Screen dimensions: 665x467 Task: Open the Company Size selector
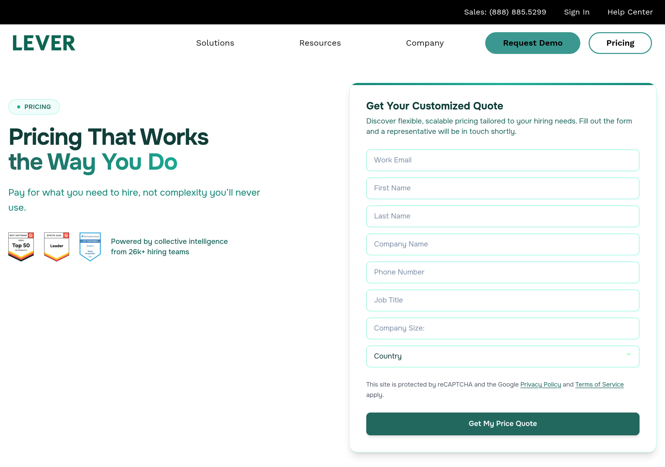point(502,328)
